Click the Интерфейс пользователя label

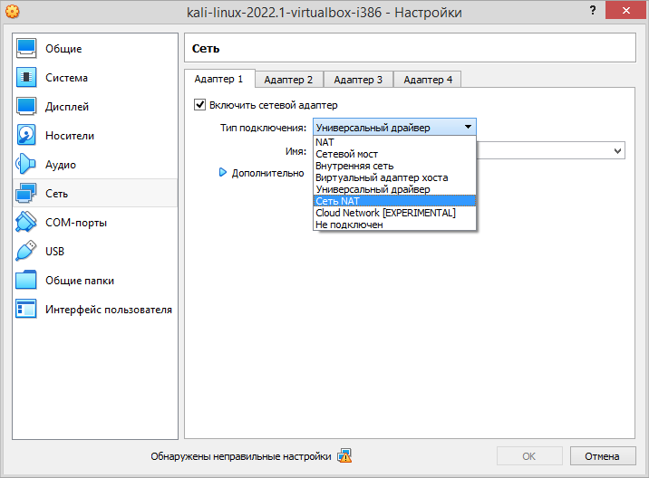109,310
